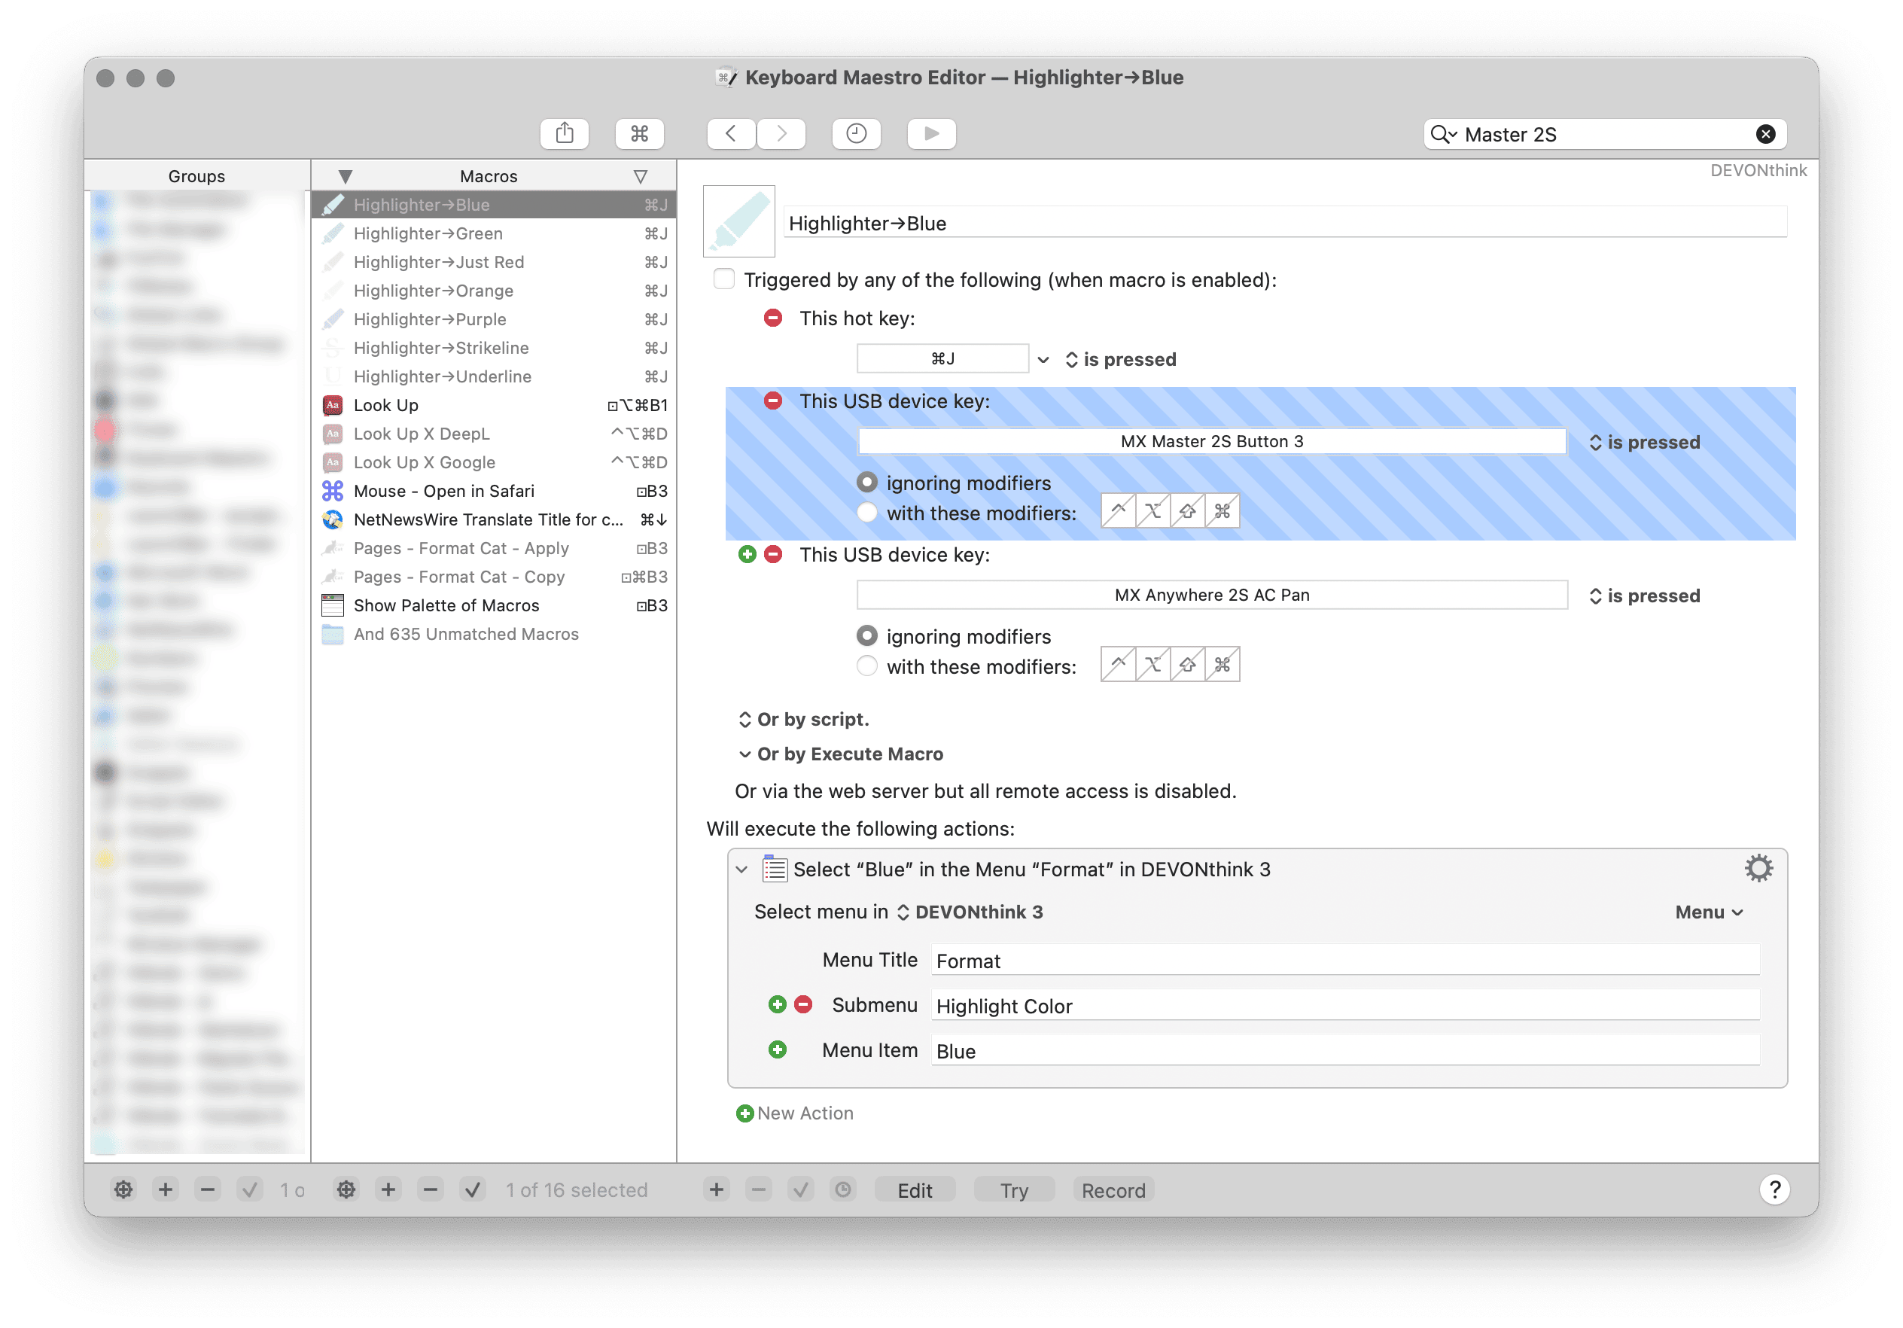1903x1328 pixels.
Task: Remove the MX Anywhere 2S AC Pan trigger
Action: pos(772,555)
